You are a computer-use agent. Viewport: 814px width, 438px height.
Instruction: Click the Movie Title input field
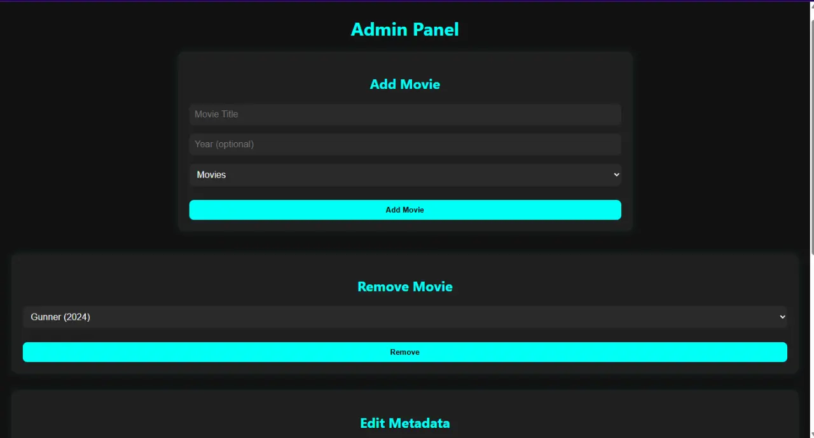[x=405, y=114]
